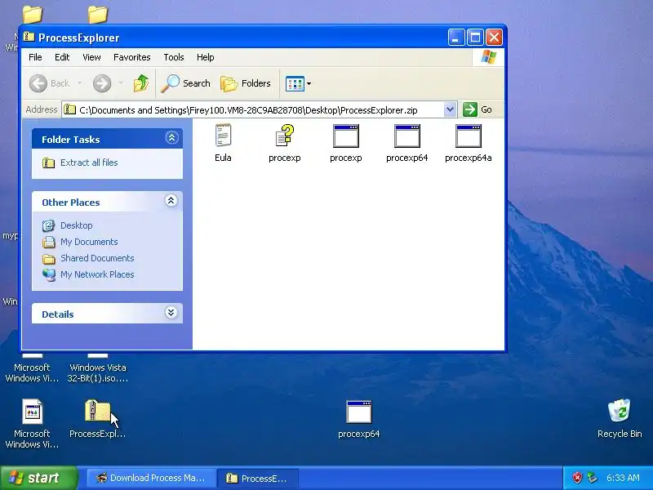Viewport: 653px width, 490px height.
Task: Expand the Address bar dropdown
Action: point(450,109)
